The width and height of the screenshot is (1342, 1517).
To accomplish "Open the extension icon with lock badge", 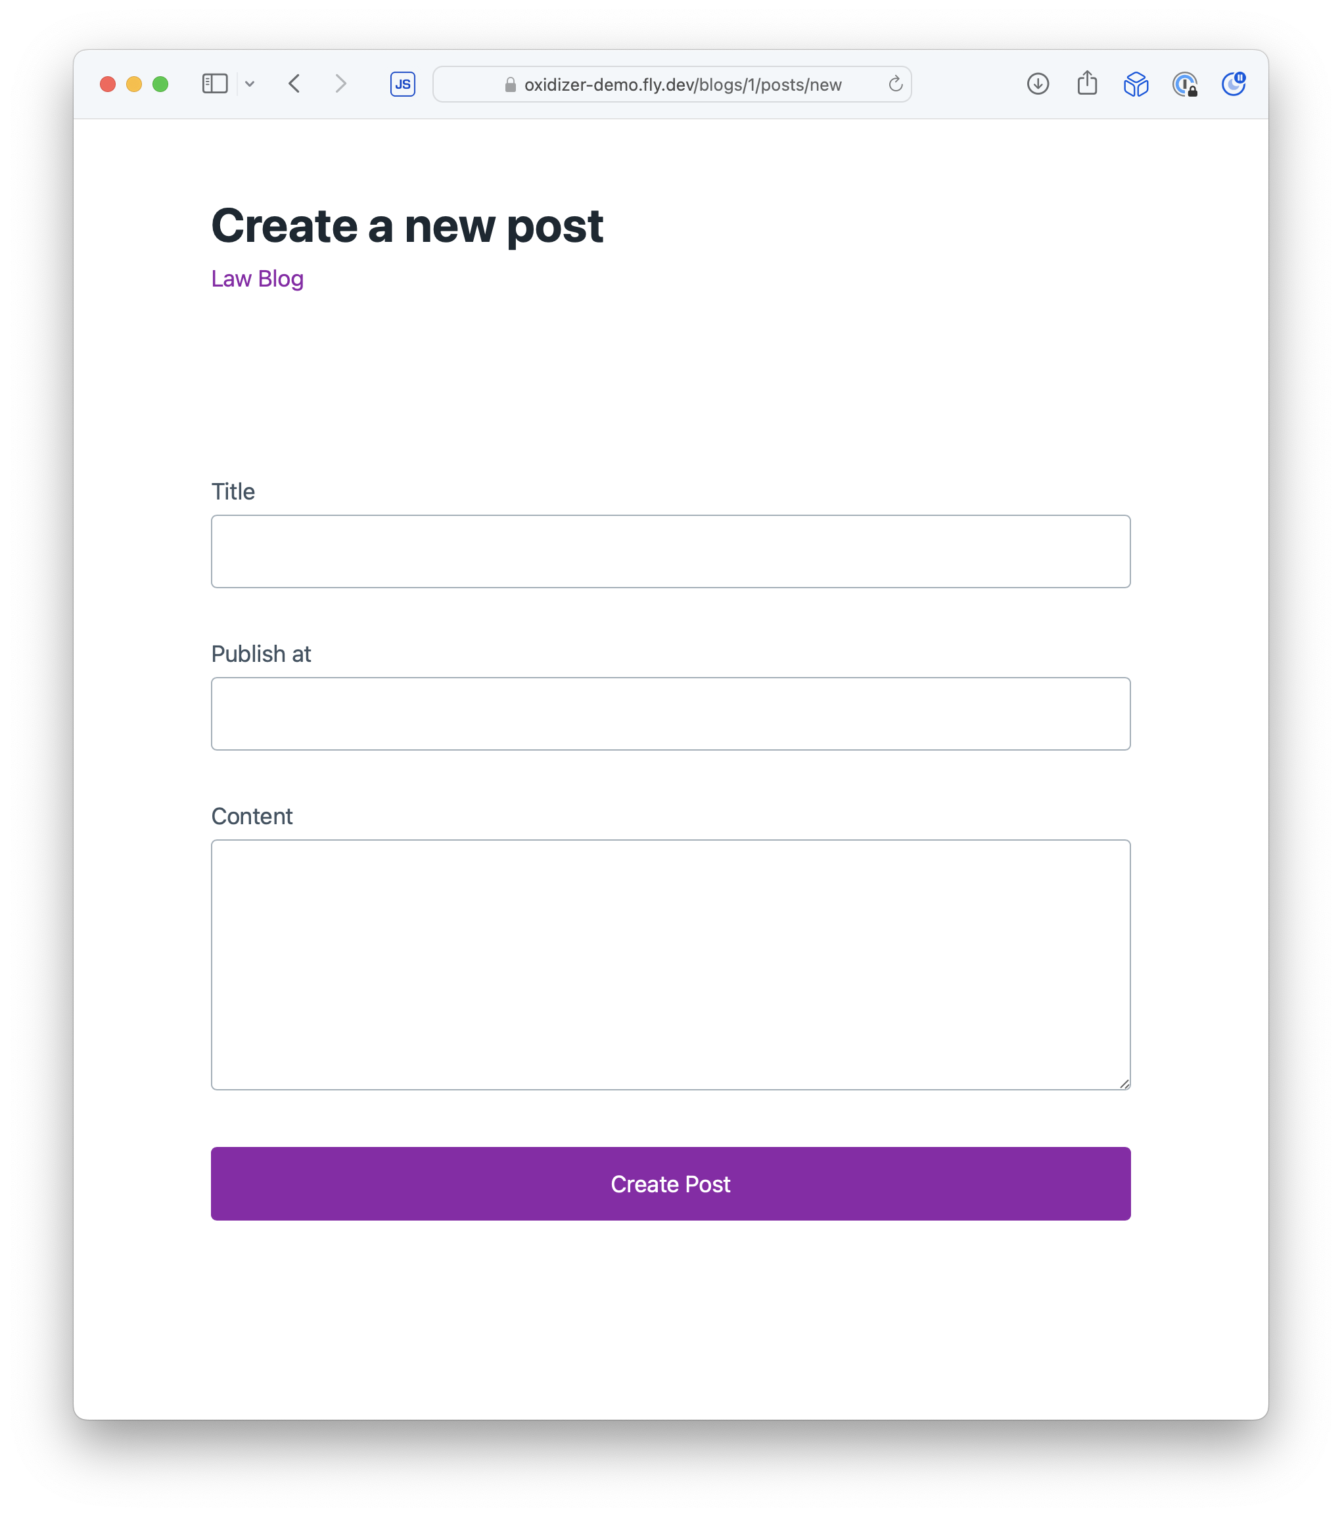I will coord(1185,85).
